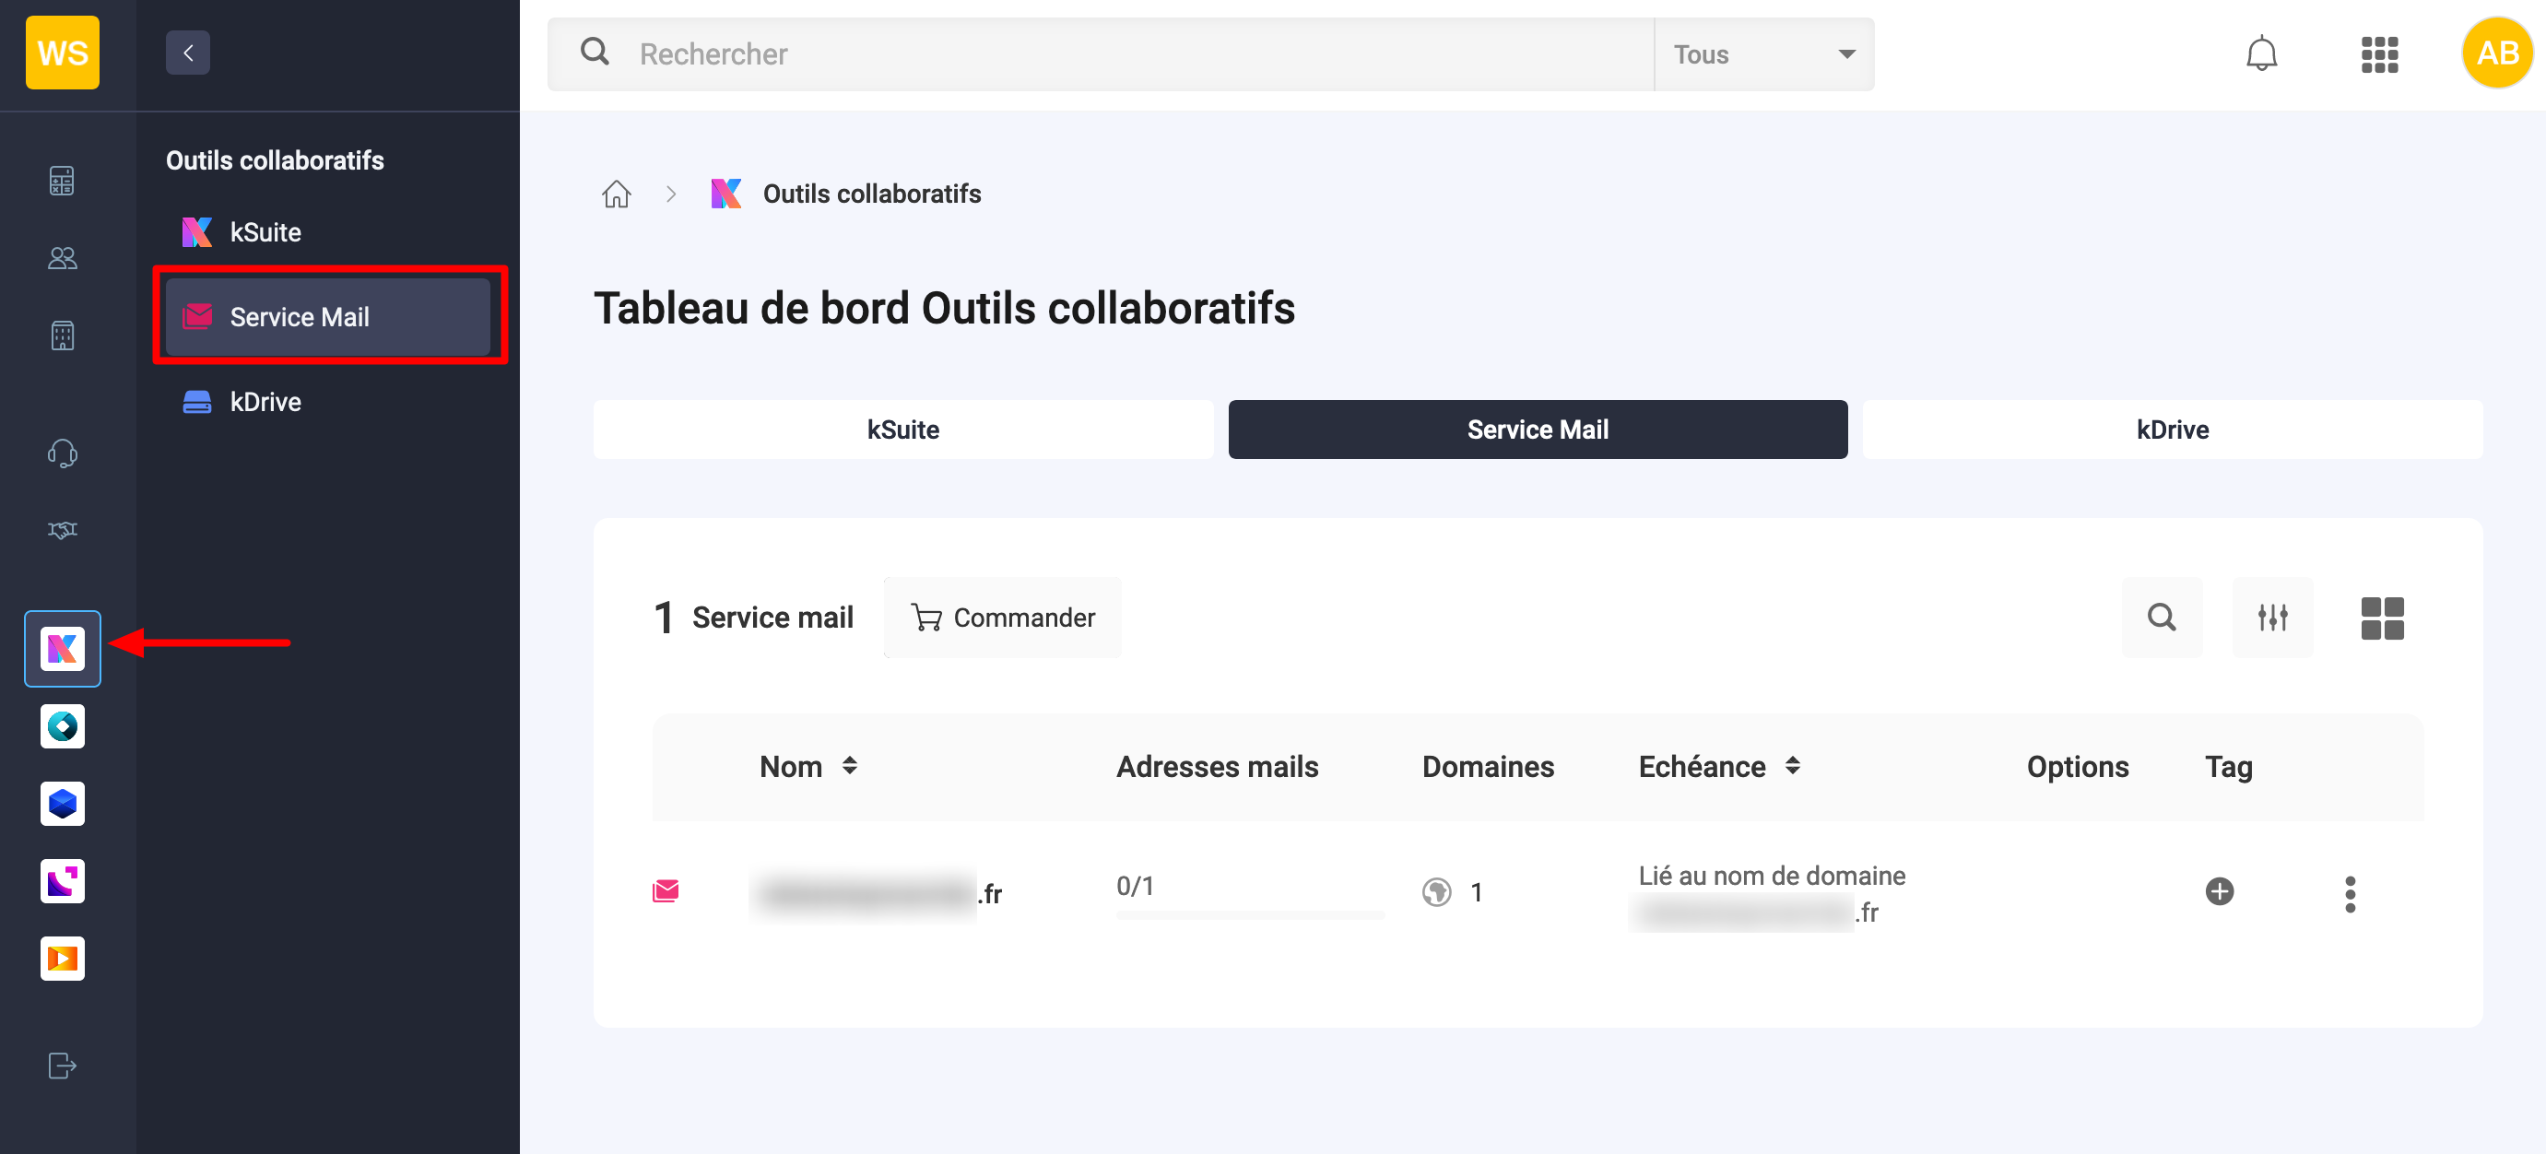Open the blue cube product icon in the sidebar
Image resolution: width=2546 pixels, height=1154 pixels.
[x=63, y=805]
